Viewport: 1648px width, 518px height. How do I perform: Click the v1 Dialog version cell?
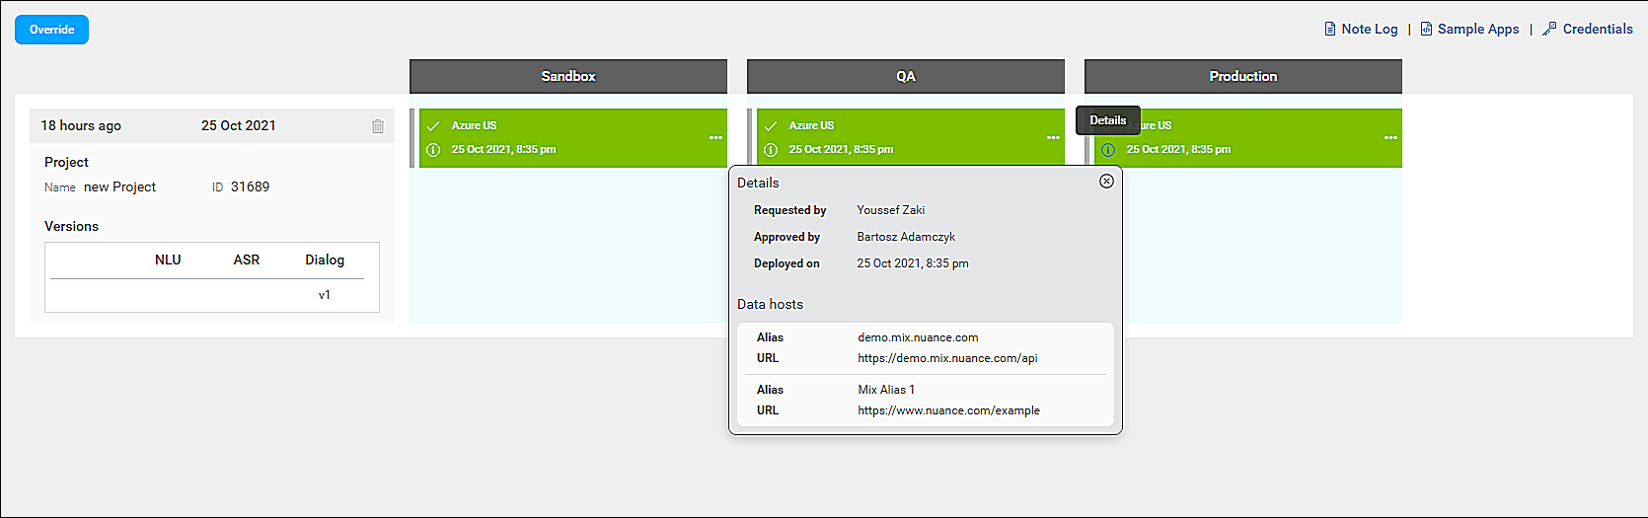tap(324, 295)
